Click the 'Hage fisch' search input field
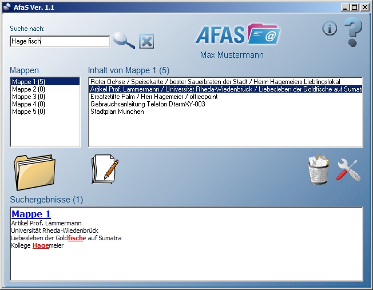Viewport: 373px width, 290px height. [59, 41]
